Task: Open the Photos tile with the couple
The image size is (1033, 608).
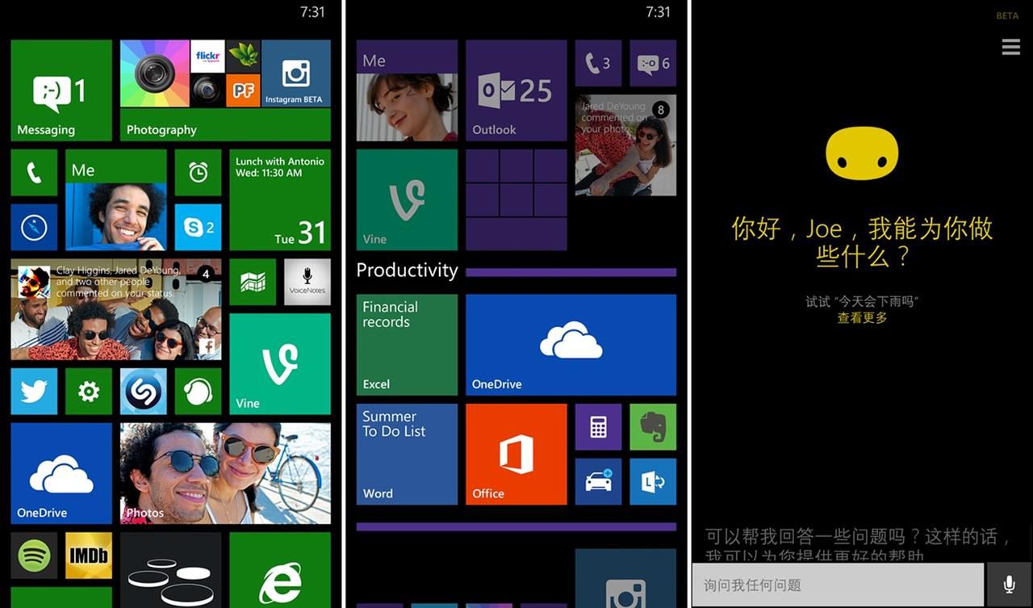Action: click(225, 473)
